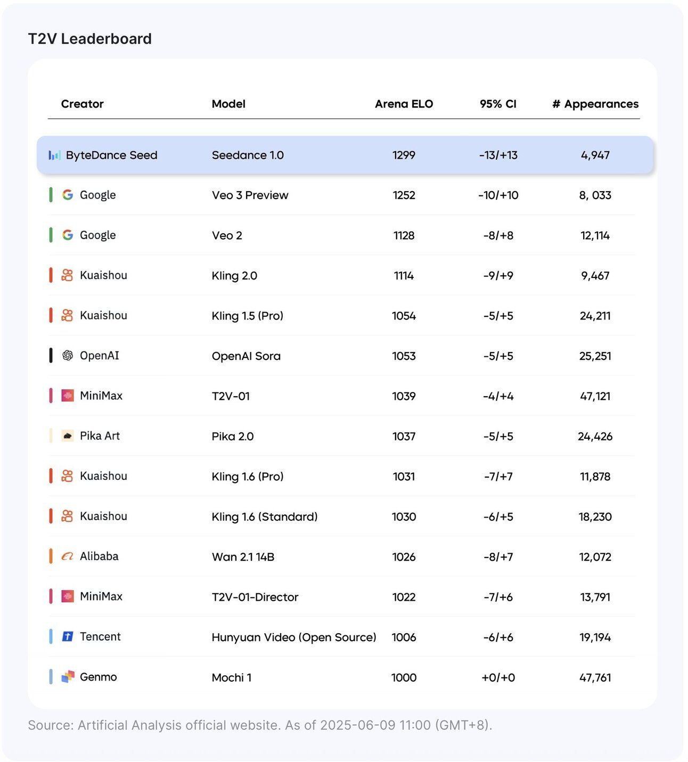
Task: Click the Alibaba logo icon
Action: 68,556
